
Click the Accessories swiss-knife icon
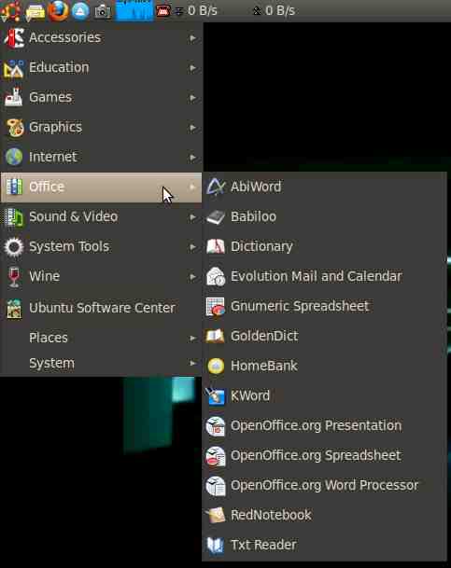tap(14, 37)
